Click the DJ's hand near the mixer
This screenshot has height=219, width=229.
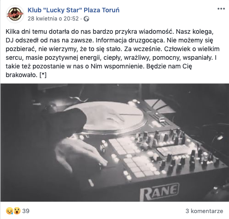[x=79, y=154]
